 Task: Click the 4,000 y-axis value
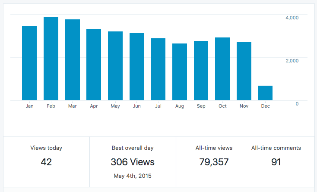[x=292, y=18]
